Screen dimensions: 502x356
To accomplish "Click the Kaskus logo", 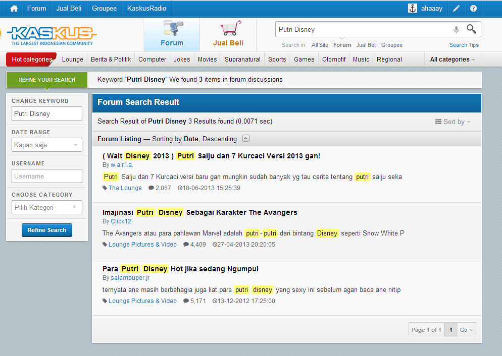I will [x=52, y=36].
